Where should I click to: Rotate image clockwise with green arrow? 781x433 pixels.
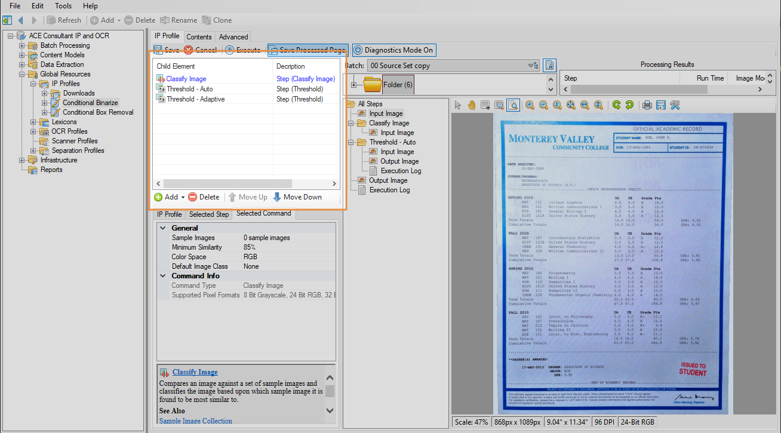tap(617, 105)
